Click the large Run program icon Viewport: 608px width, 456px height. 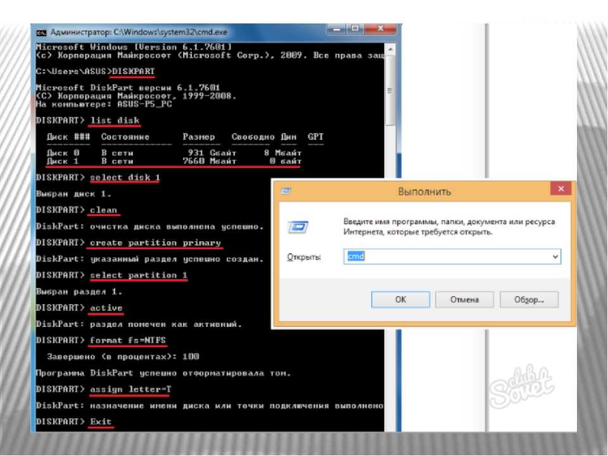point(298,227)
